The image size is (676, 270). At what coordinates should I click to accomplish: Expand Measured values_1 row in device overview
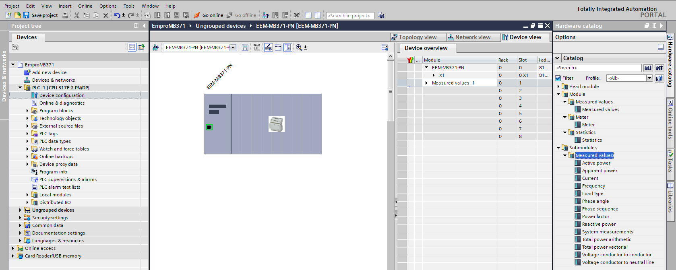pyautogui.click(x=426, y=83)
